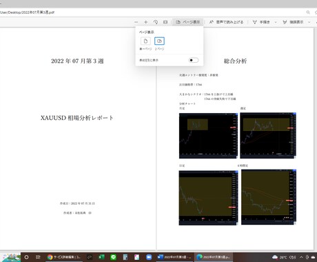Close the ページ表示 toolbar menu
This screenshot has width=317, height=262.
tap(187, 22)
